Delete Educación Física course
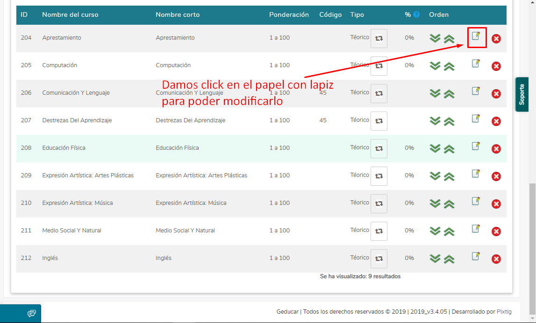536x323 pixels. tap(496, 149)
